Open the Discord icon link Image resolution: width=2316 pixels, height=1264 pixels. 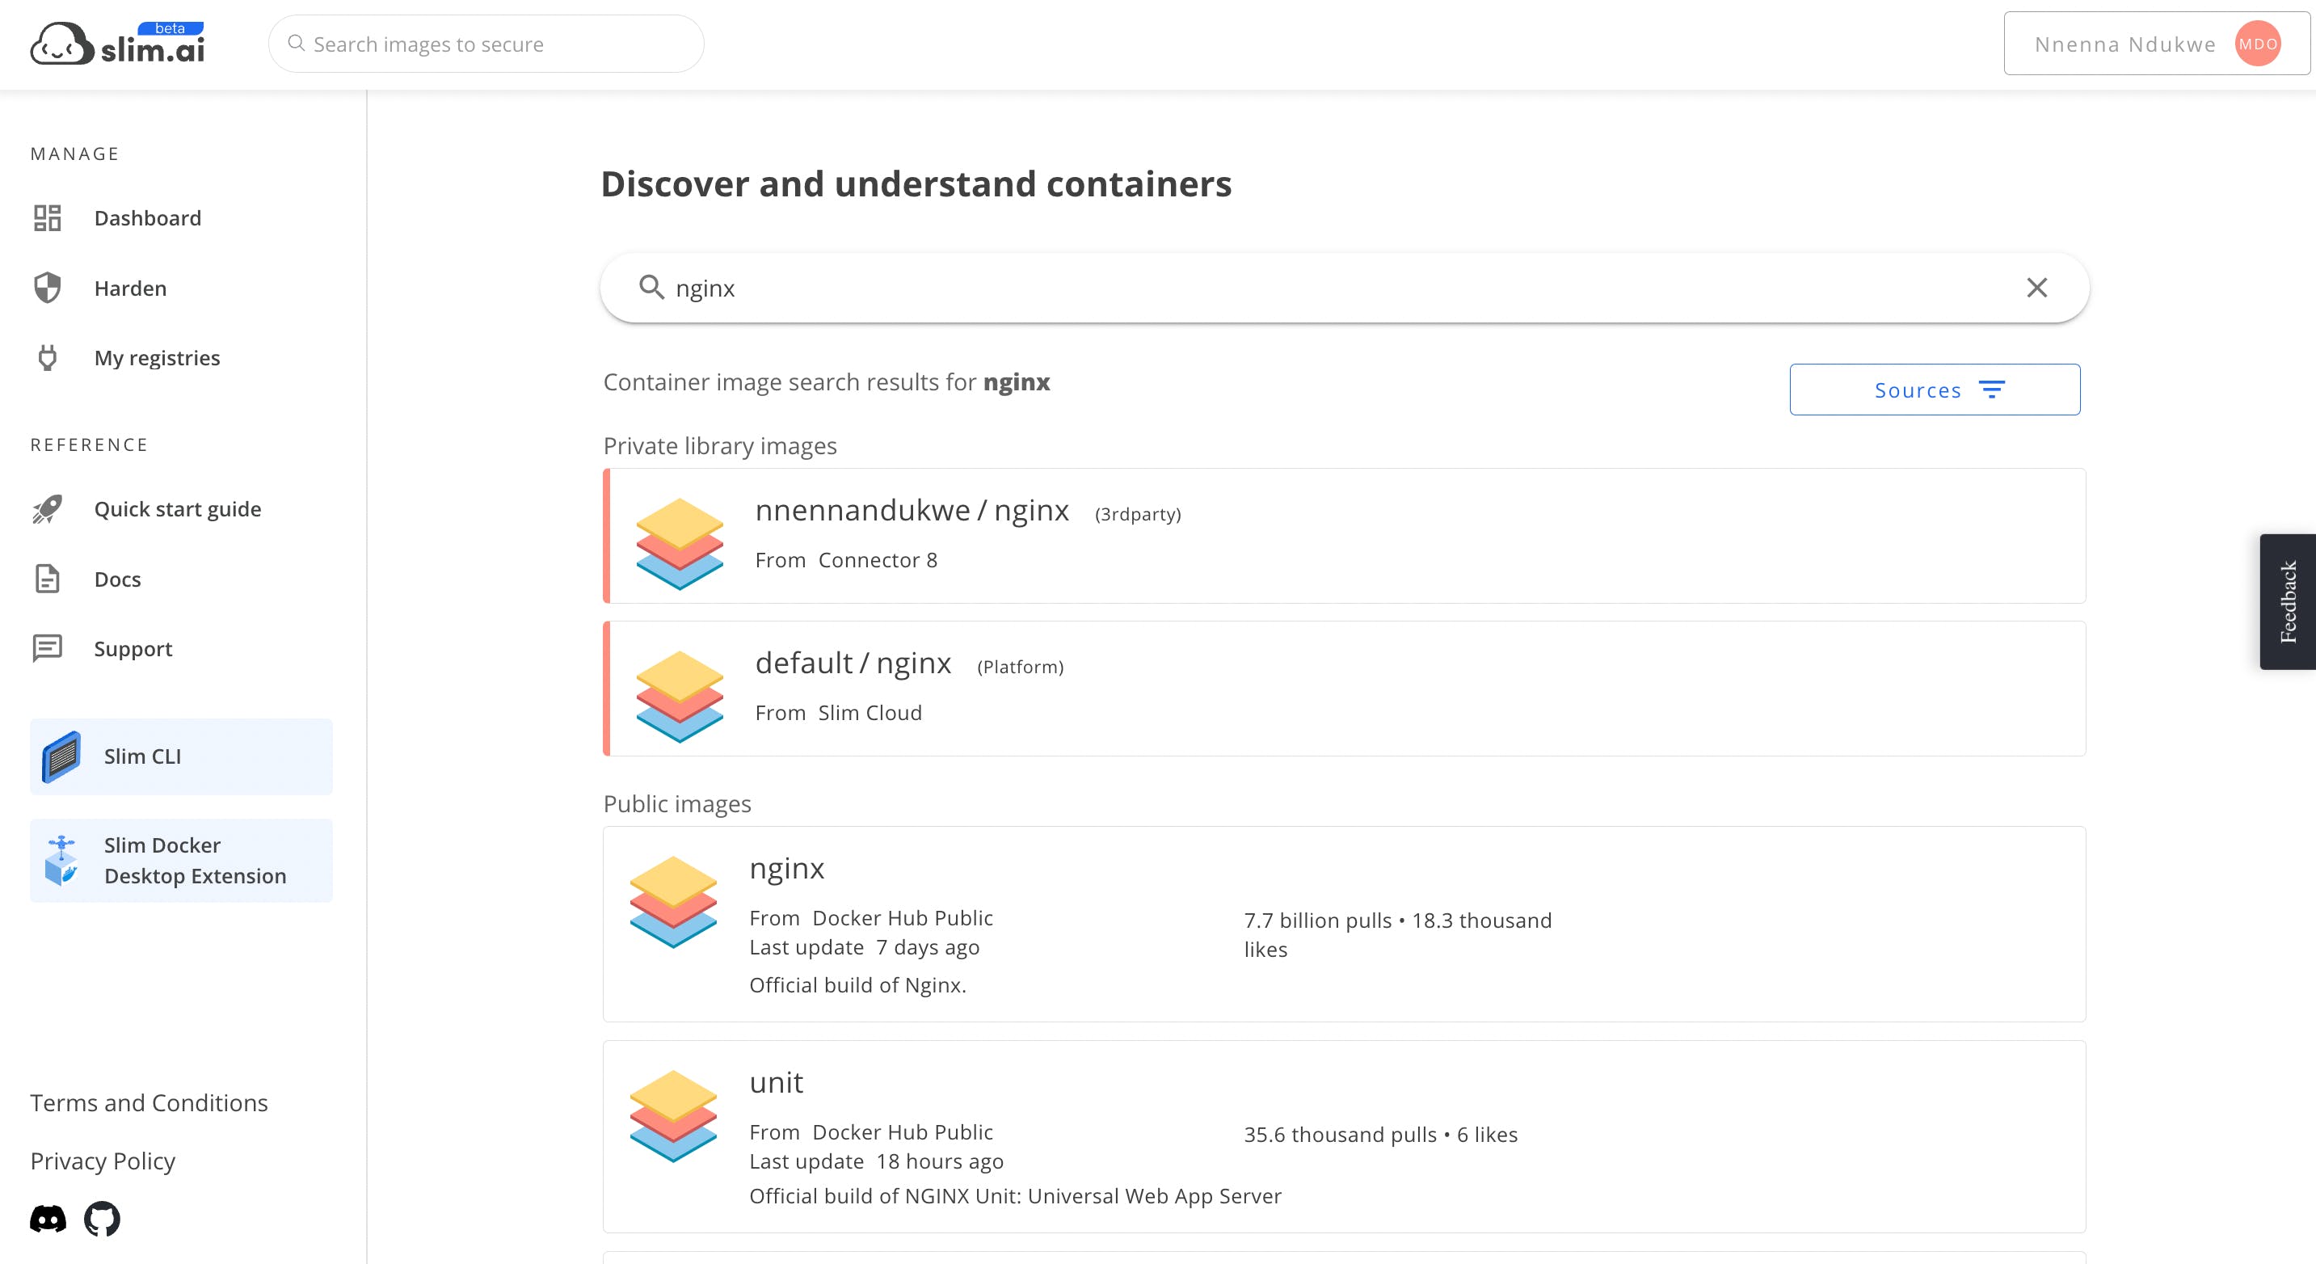click(48, 1219)
